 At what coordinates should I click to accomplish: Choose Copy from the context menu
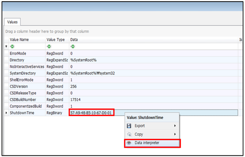click(x=152, y=134)
